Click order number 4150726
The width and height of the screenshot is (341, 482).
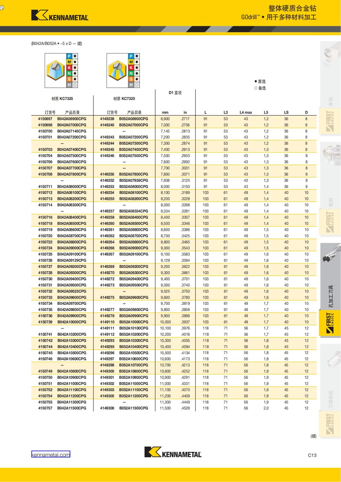(x=45, y=260)
